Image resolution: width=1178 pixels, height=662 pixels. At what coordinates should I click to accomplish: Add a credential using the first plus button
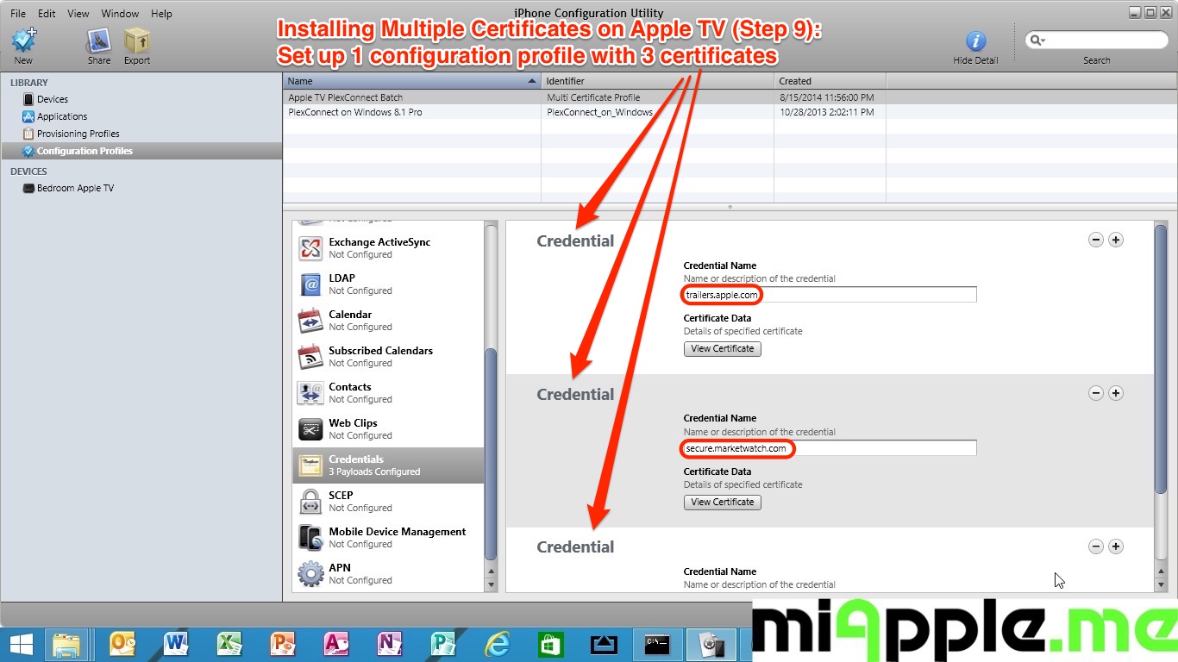(x=1115, y=240)
